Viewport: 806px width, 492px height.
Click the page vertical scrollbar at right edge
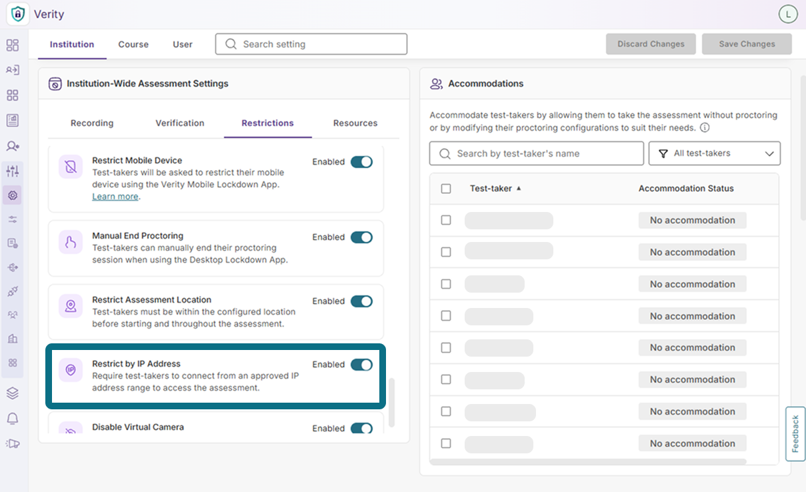point(803,148)
